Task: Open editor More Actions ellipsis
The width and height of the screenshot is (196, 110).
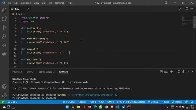Action: click(192, 9)
